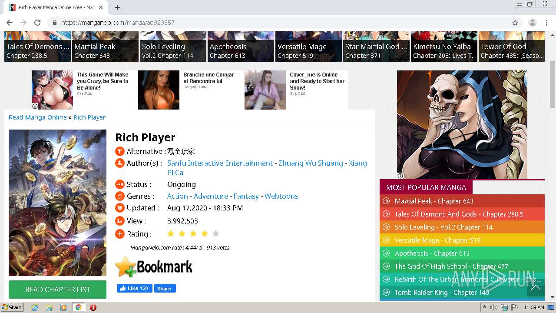Reload the page with the refresh icon
Viewport: 556px width, 313px height.
tap(37, 23)
